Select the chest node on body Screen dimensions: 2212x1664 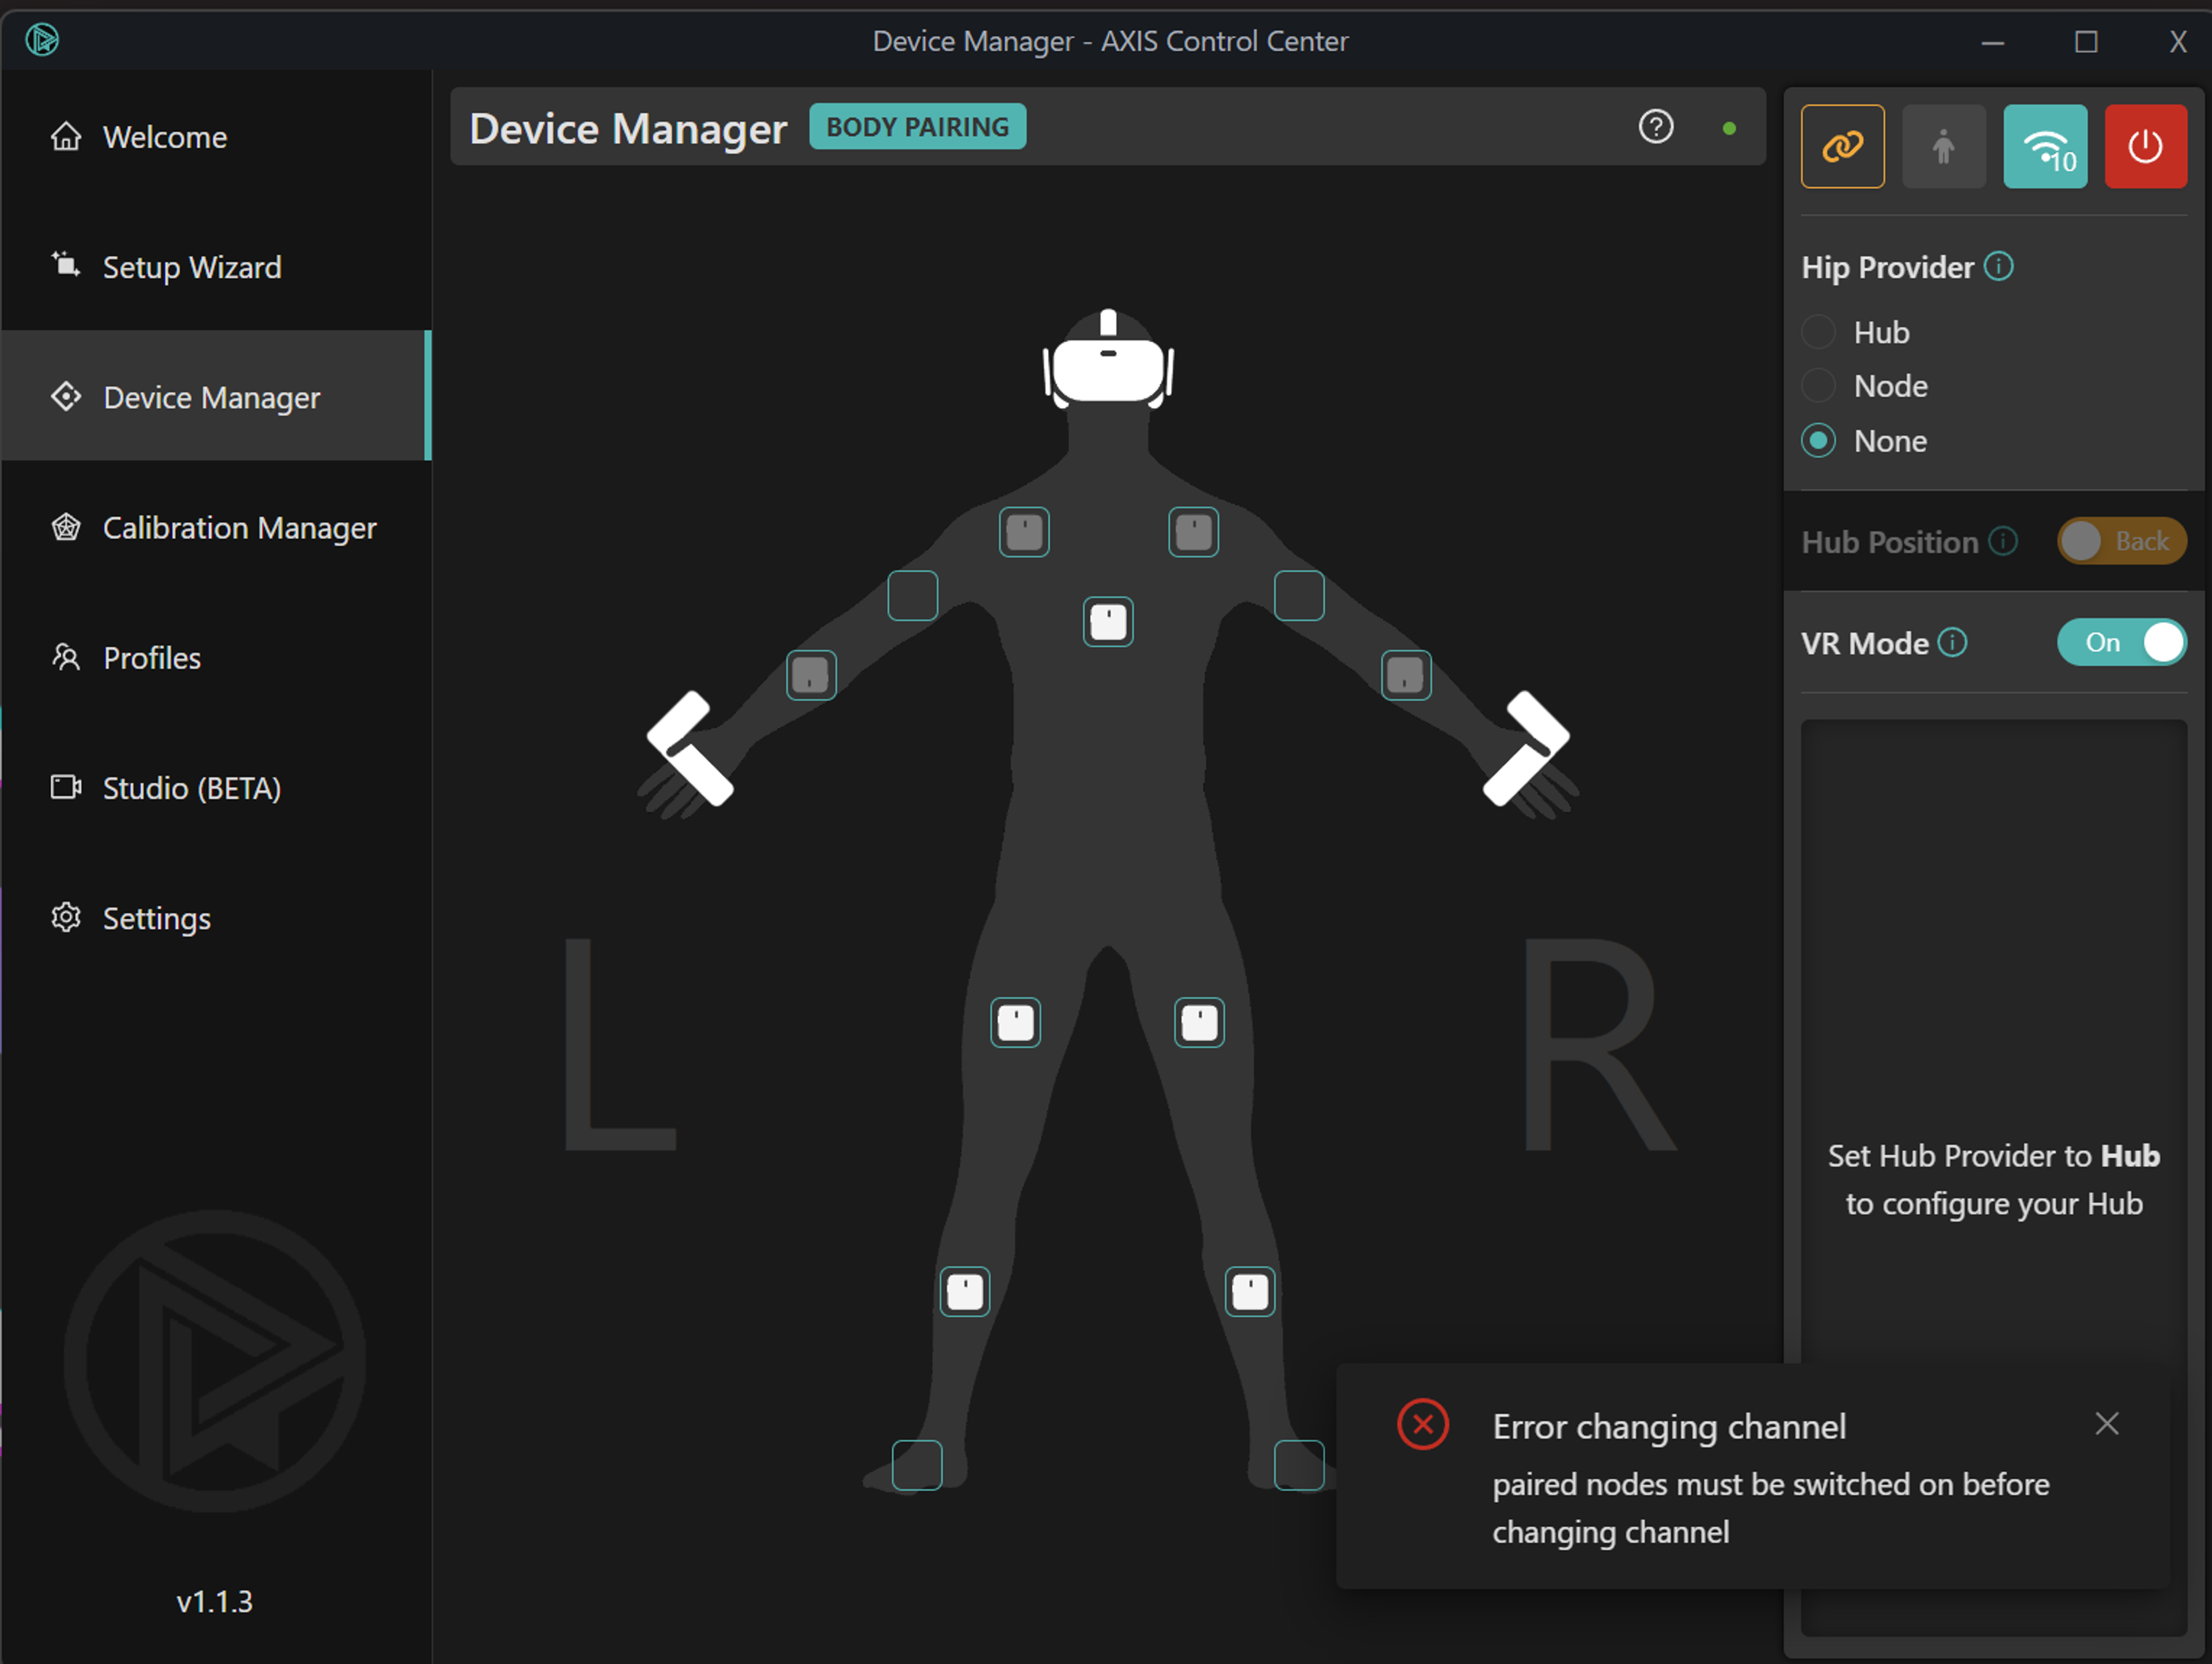point(1108,622)
